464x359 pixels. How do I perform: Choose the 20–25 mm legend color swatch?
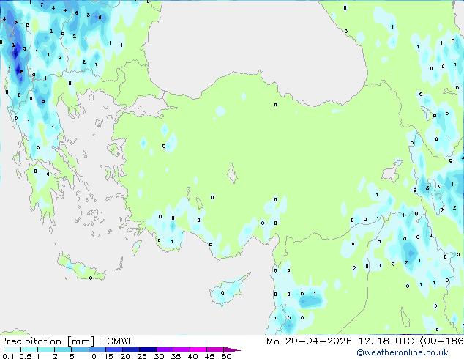tap(130, 349)
